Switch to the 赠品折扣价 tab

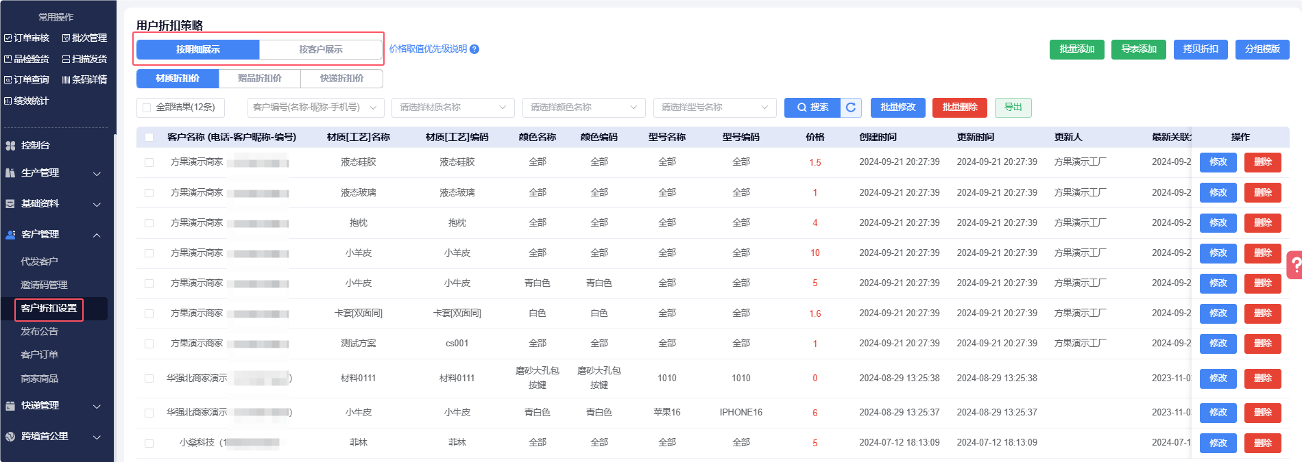tap(259, 79)
